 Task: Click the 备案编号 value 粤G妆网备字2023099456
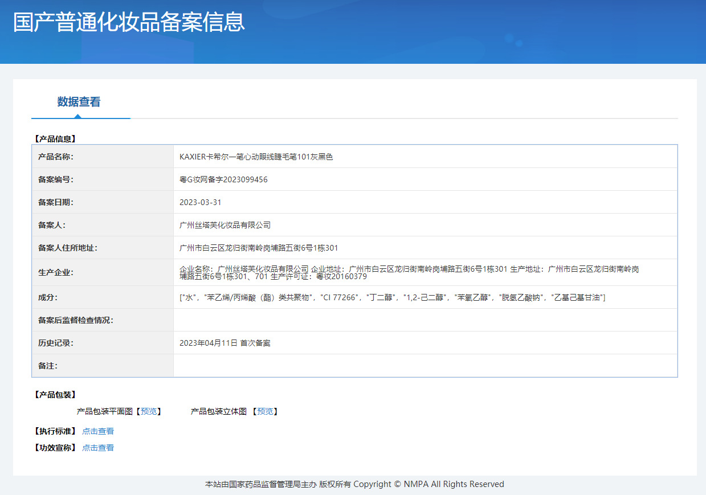click(223, 179)
